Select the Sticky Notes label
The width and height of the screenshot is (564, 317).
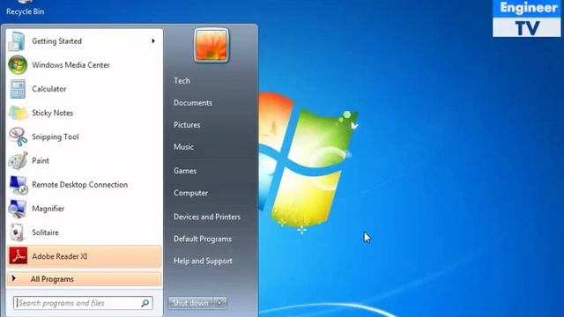[53, 113]
